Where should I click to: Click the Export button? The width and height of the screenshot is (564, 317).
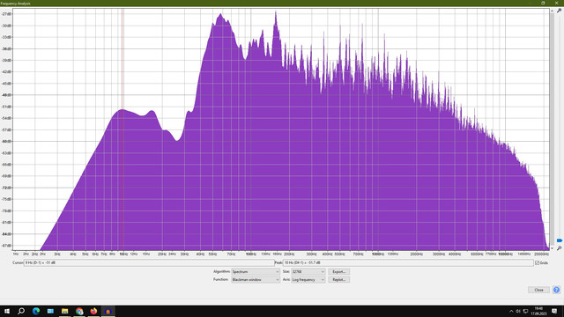coord(338,272)
